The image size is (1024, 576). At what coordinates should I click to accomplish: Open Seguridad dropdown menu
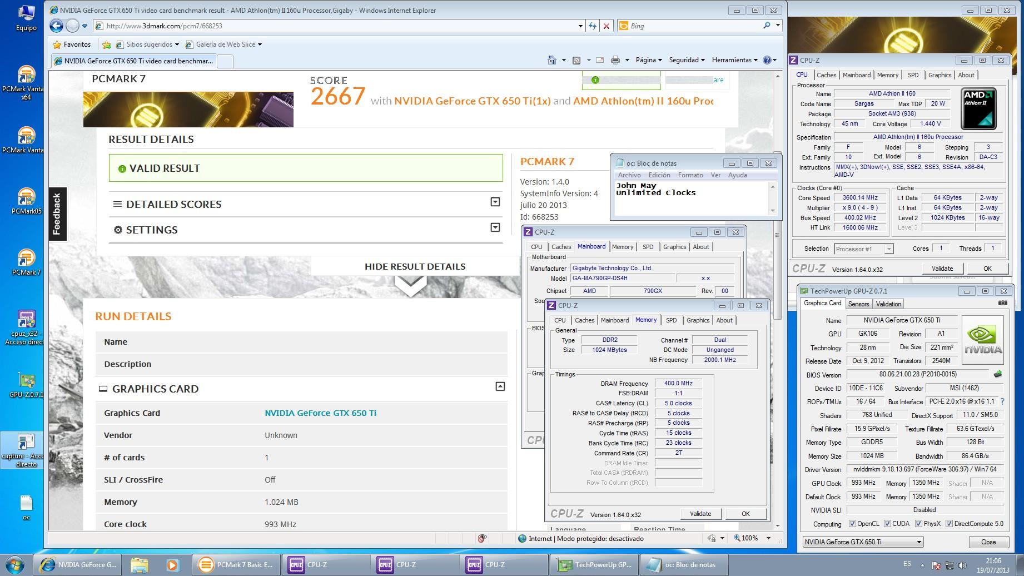pos(687,60)
